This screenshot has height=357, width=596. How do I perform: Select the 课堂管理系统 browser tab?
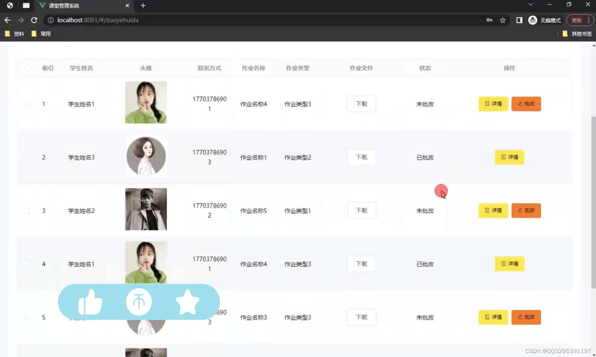pos(84,6)
